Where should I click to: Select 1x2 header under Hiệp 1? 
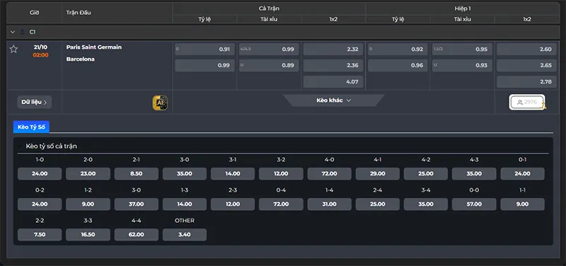pyautogui.click(x=527, y=20)
